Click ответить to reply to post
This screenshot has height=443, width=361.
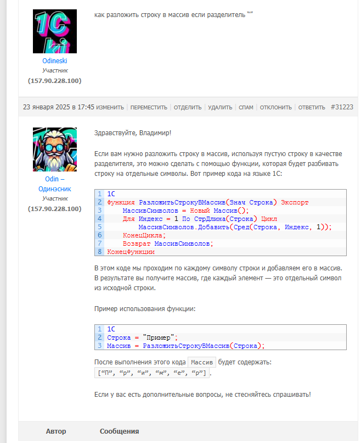coord(312,107)
